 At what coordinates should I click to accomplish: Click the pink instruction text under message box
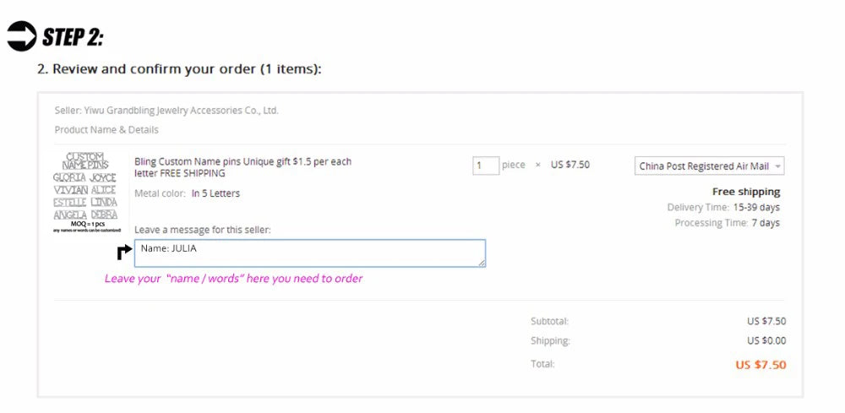tap(233, 279)
